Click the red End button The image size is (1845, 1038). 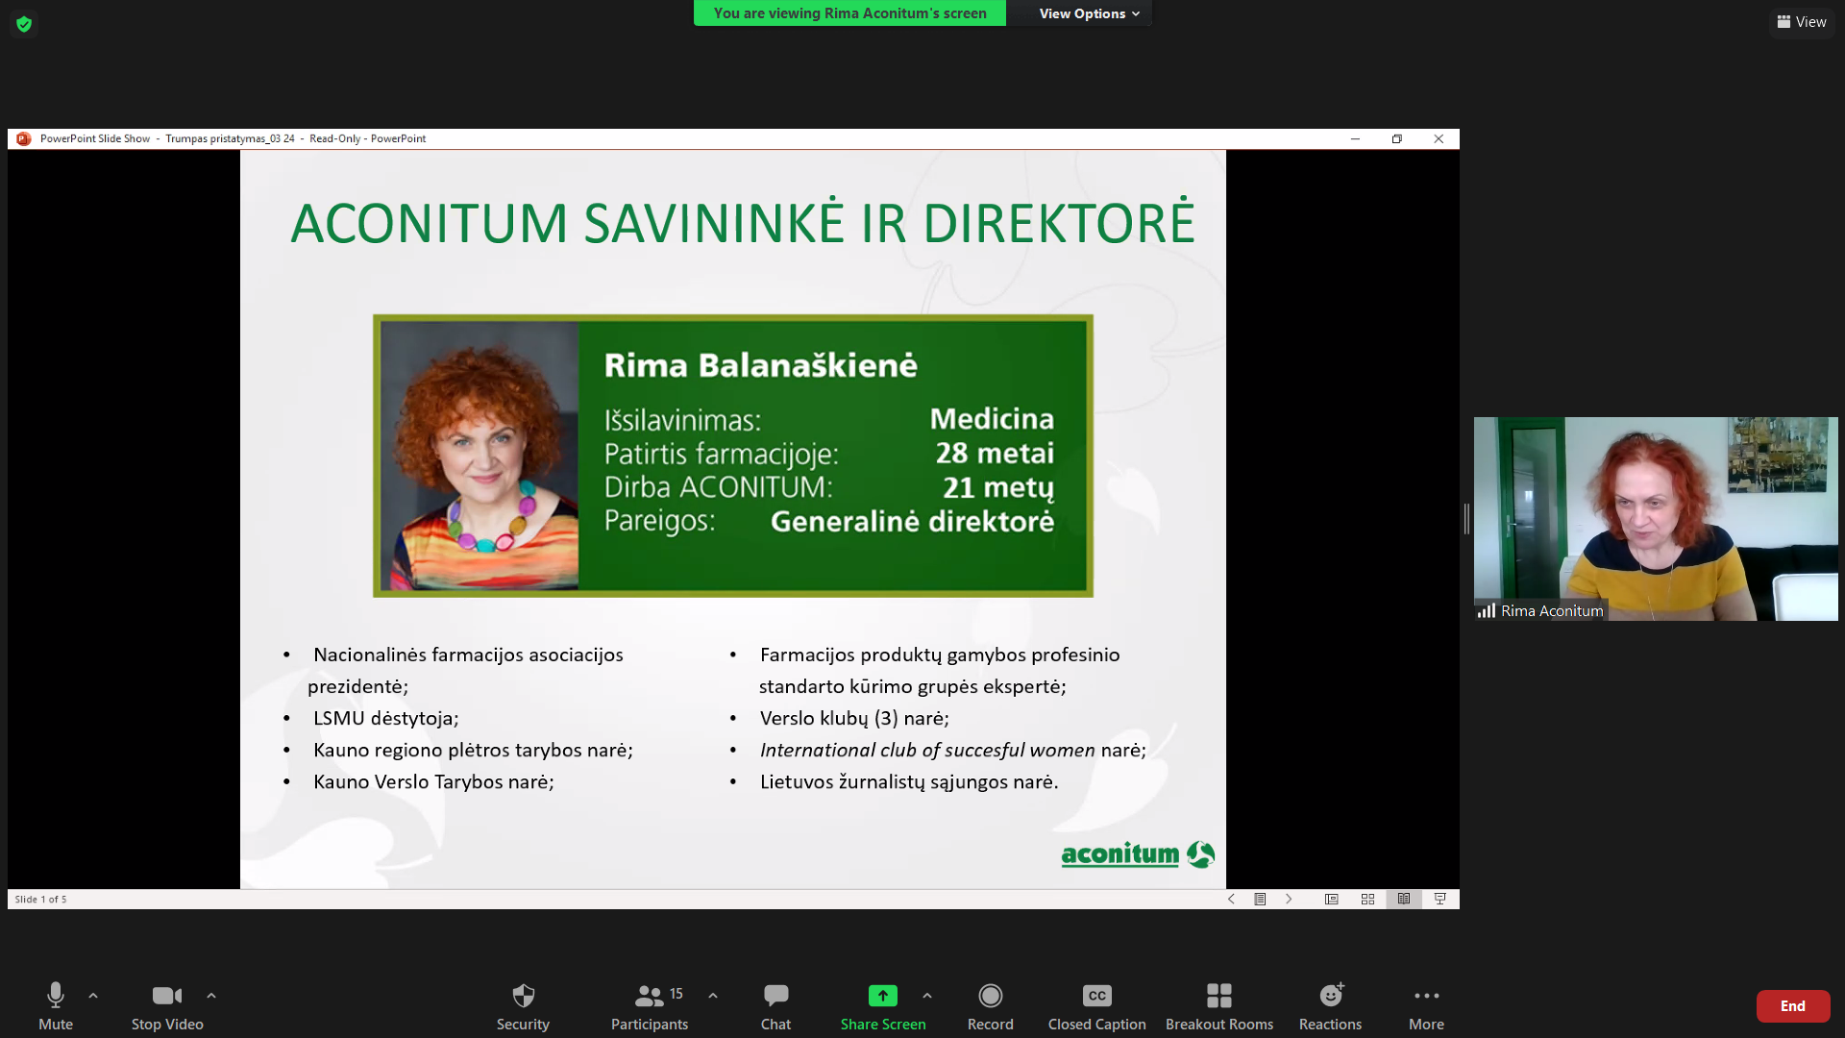point(1793,1005)
